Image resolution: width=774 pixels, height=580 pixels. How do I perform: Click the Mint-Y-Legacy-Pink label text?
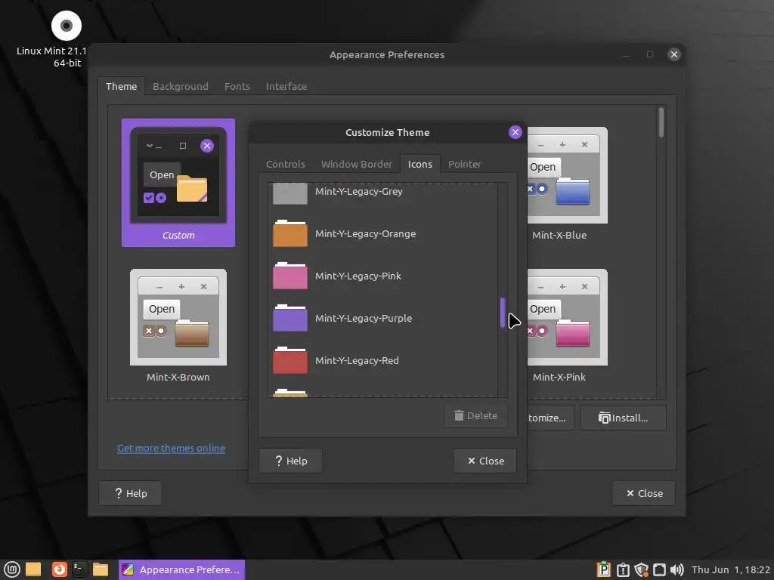[358, 276]
